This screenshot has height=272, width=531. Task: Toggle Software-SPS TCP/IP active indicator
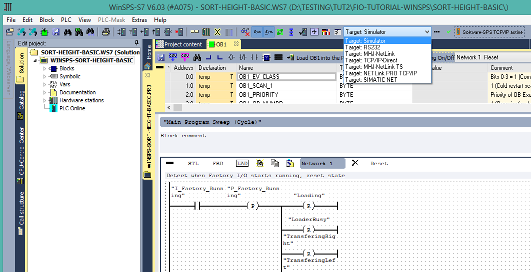489,32
